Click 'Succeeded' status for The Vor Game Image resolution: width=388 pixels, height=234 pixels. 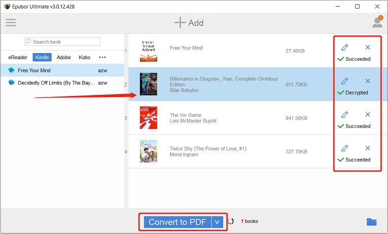(x=358, y=126)
